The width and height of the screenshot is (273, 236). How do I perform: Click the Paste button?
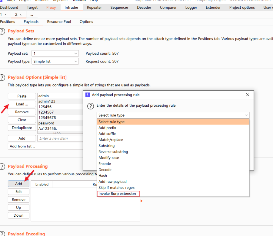[22, 96]
